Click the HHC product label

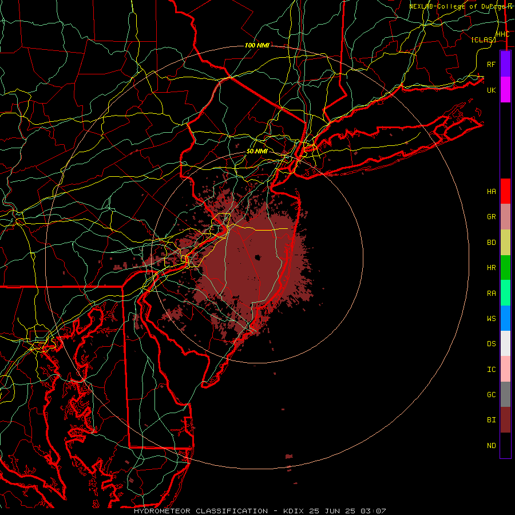[502, 34]
